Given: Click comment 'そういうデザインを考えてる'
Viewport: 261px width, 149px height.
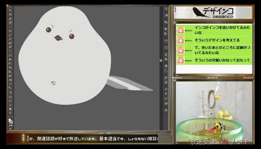Looking at the screenshot, I should pos(217,40).
